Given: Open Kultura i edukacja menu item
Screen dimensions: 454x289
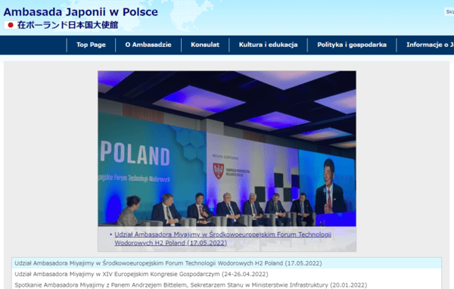Looking at the screenshot, I should point(268,45).
